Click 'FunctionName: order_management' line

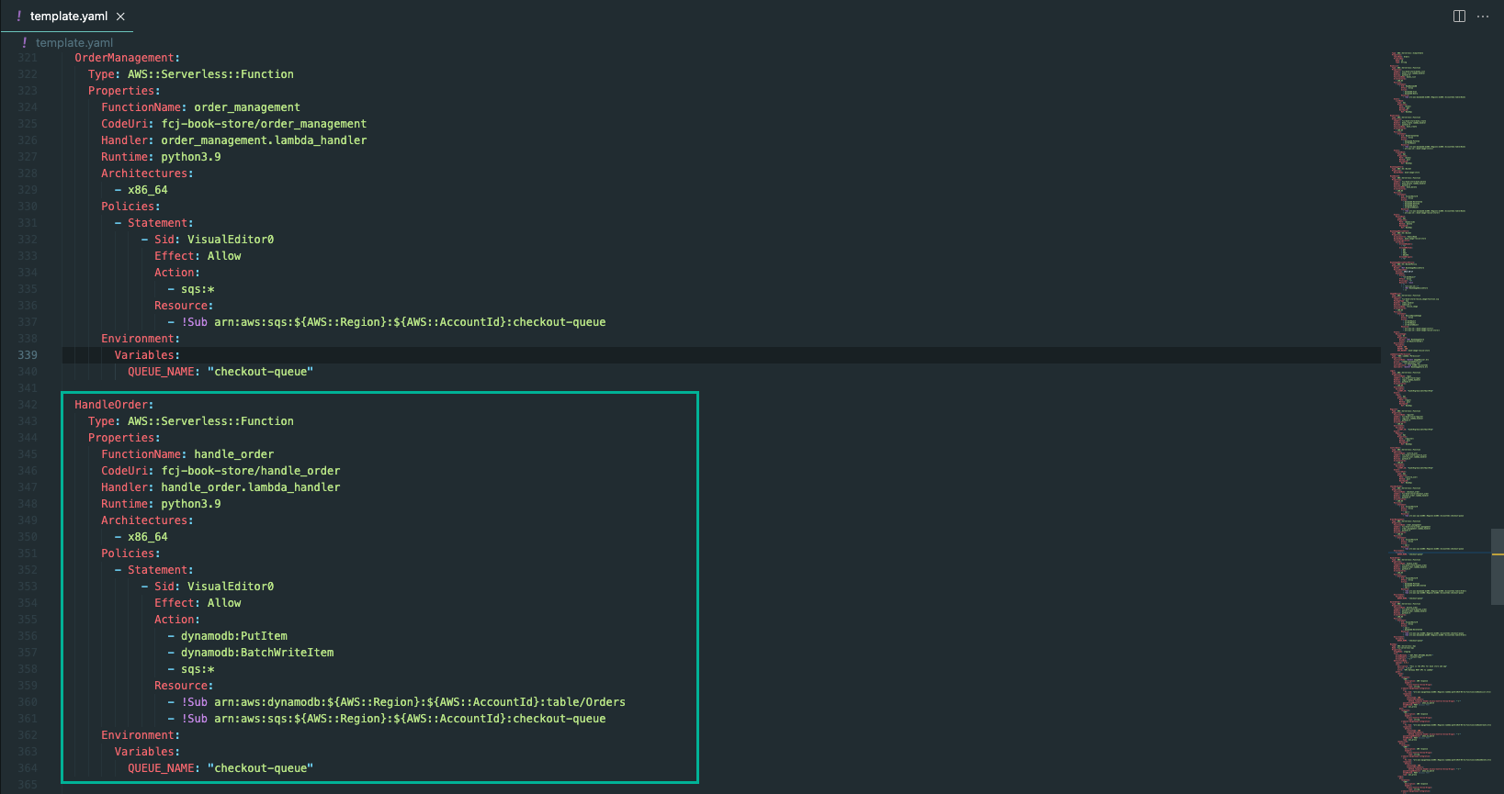[200, 107]
